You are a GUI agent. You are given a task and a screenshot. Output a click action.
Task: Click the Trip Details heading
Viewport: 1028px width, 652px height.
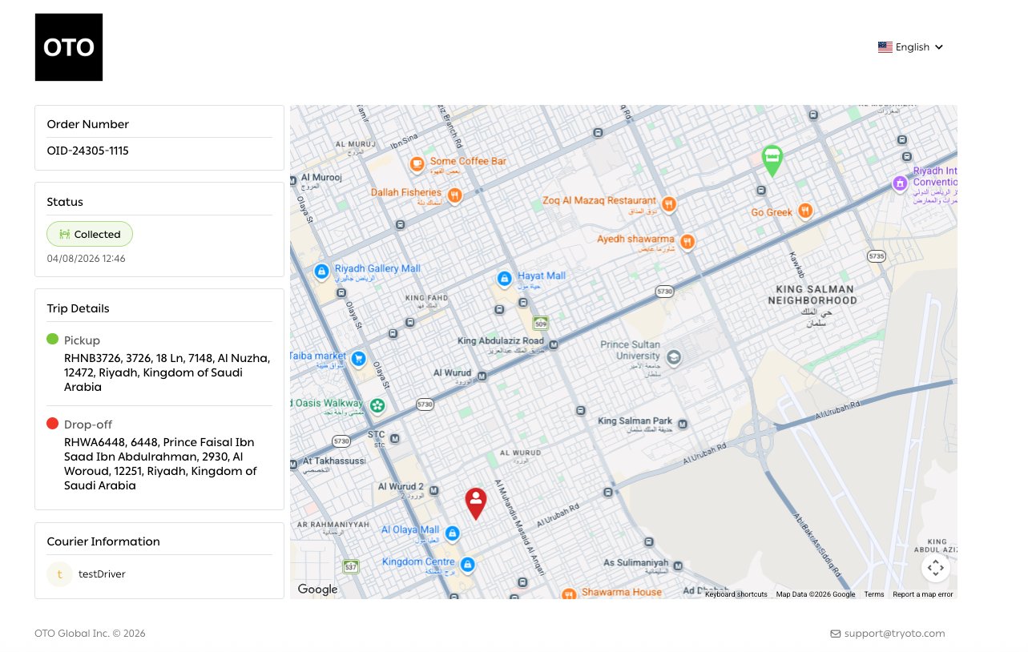pos(79,308)
